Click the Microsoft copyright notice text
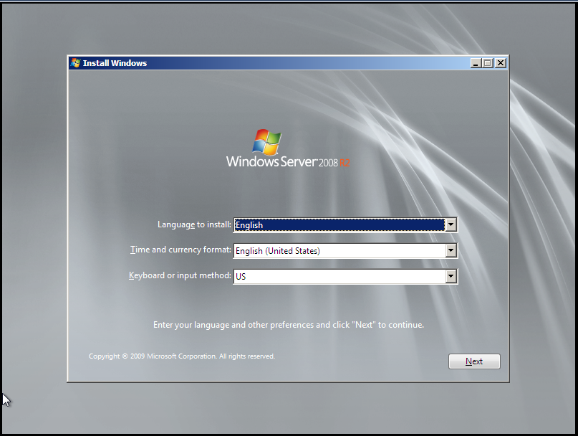Screen dimensions: 578x436 point(181,356)
